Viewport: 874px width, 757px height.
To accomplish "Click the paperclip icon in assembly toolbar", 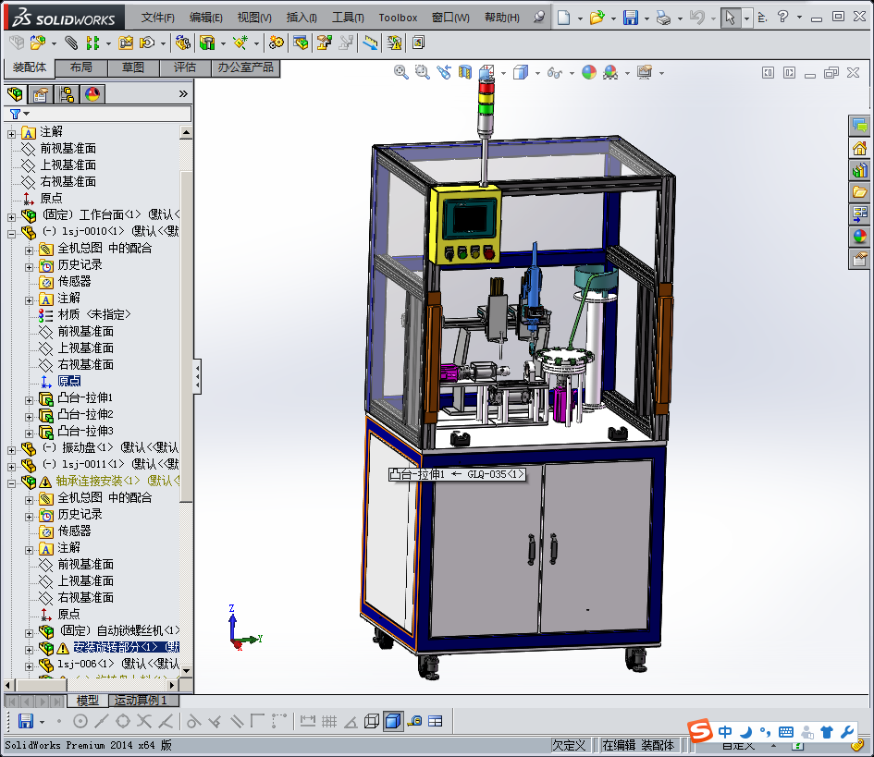I will pyautogui.click(x=71, y=43).
